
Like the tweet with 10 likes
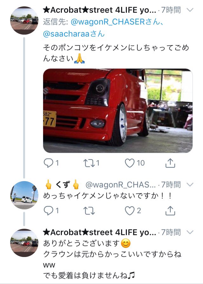(x=130, y=163)
